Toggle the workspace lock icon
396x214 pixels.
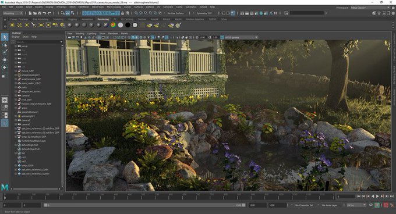393,8
